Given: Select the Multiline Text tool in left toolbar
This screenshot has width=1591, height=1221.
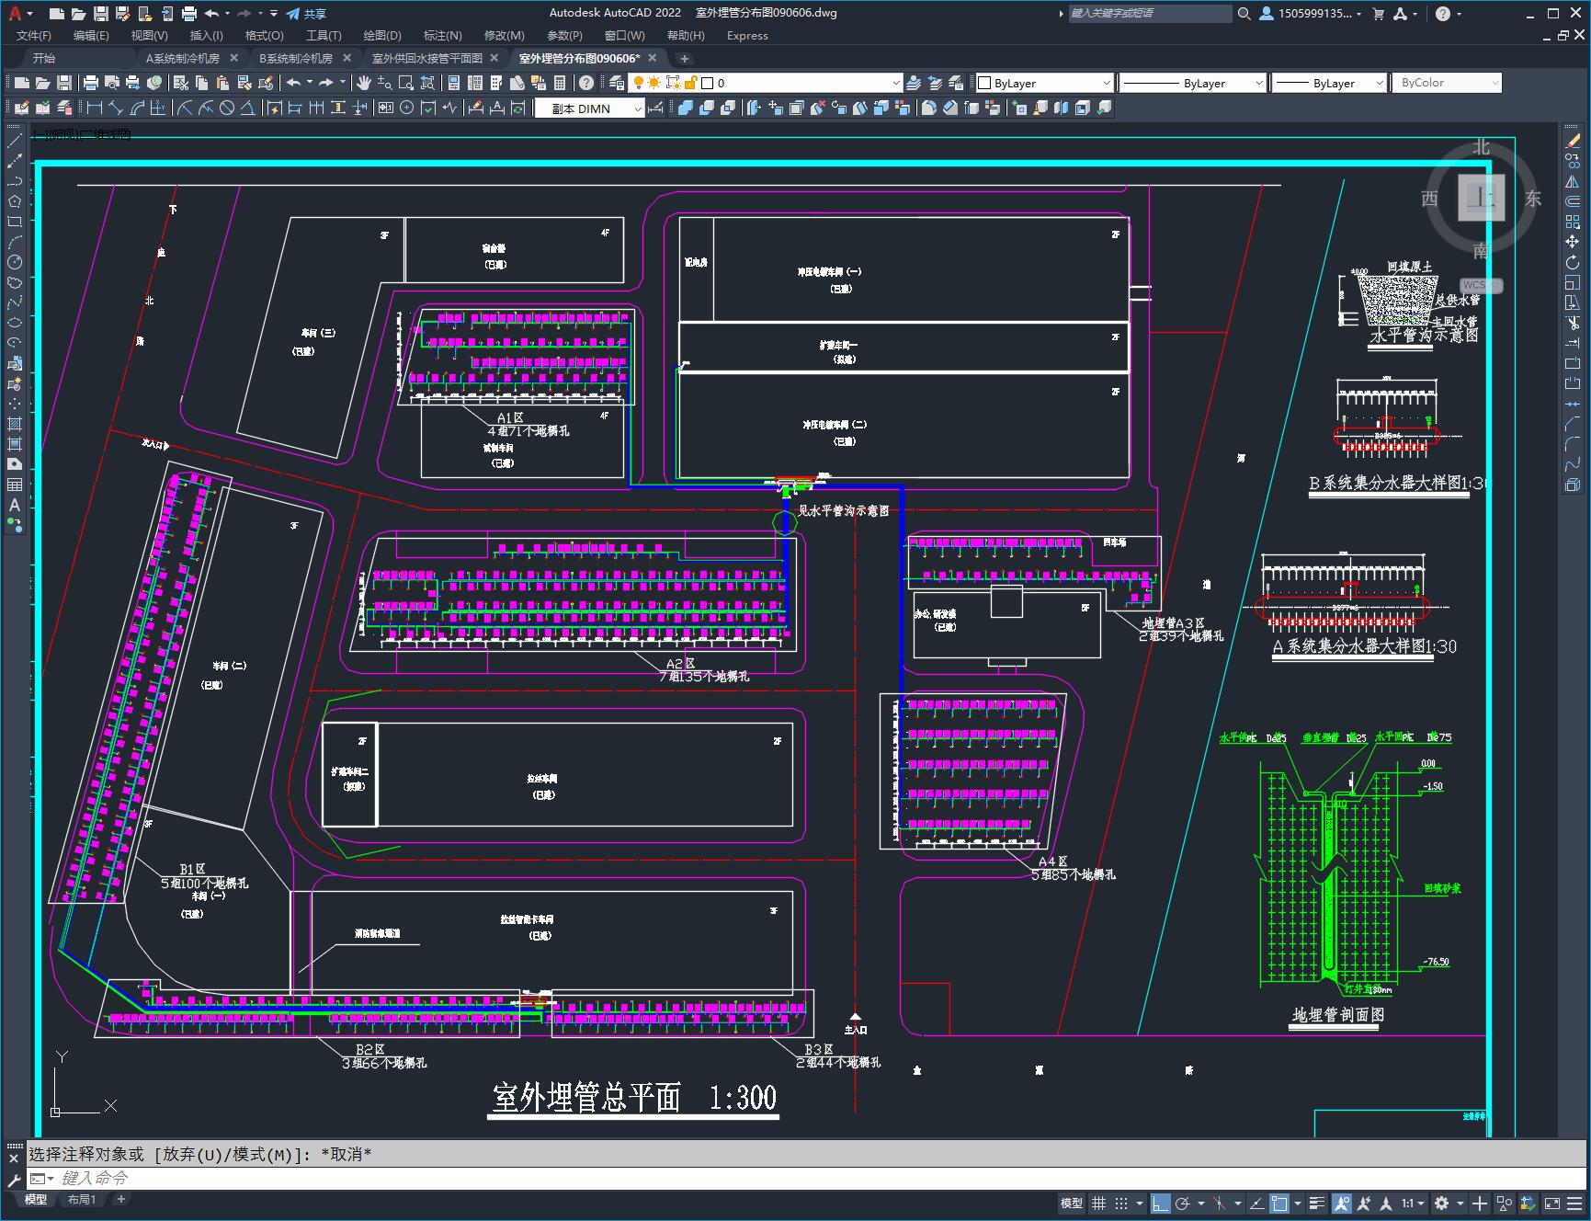Looking at the screenshot, I should pyautogui.click(x=15, y=505).
